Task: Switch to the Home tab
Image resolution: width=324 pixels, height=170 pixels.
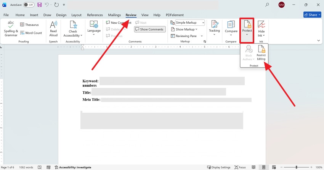Action: (20, 15)
